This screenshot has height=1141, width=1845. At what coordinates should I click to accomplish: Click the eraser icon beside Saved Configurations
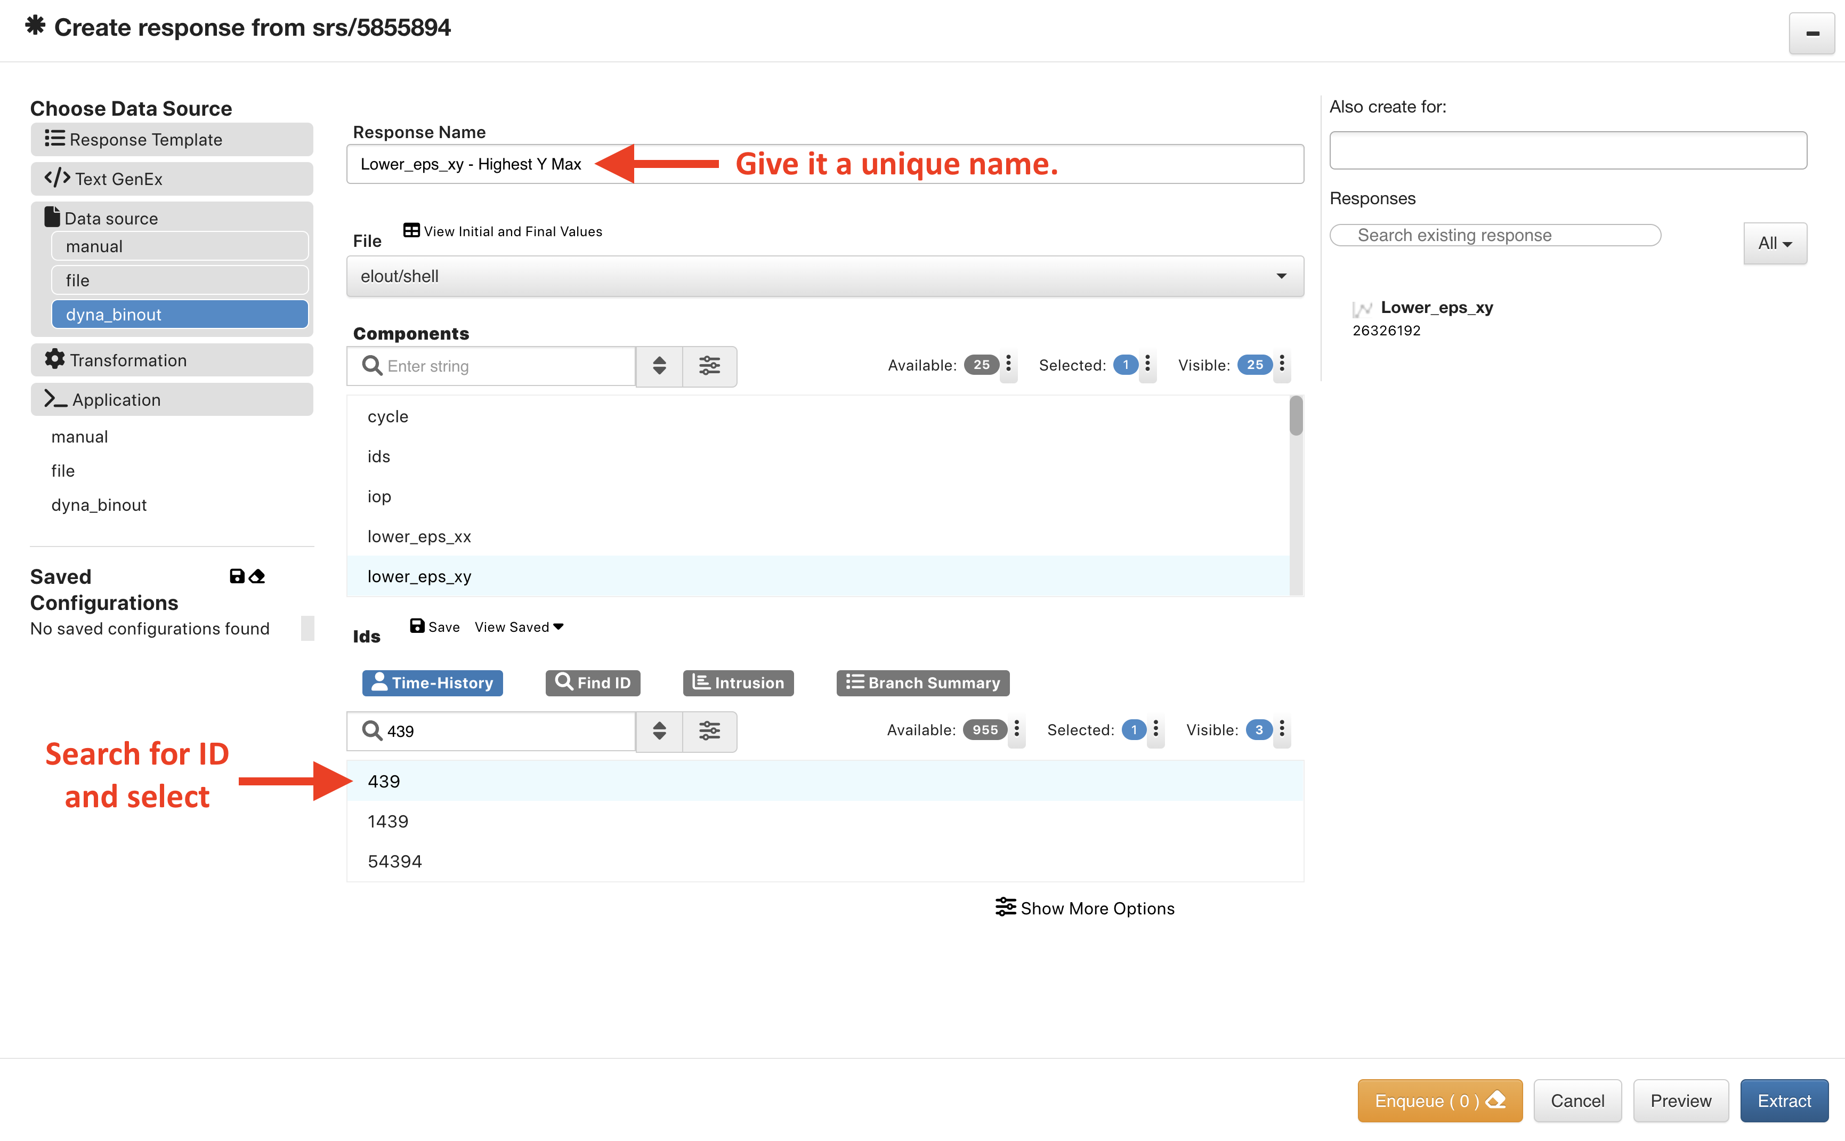coord(257,576)
